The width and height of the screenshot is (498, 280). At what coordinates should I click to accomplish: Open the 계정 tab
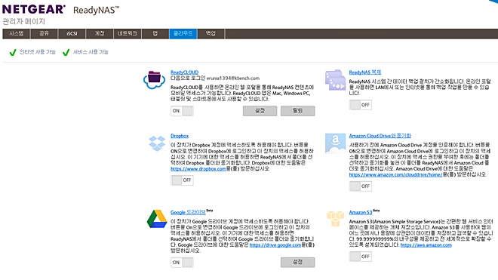click(100, 34)
